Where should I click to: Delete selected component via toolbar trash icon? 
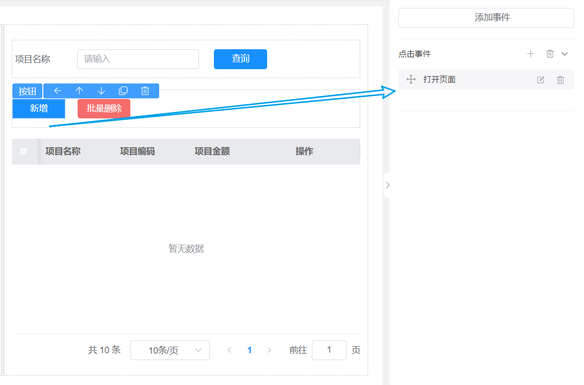[145, 91]
